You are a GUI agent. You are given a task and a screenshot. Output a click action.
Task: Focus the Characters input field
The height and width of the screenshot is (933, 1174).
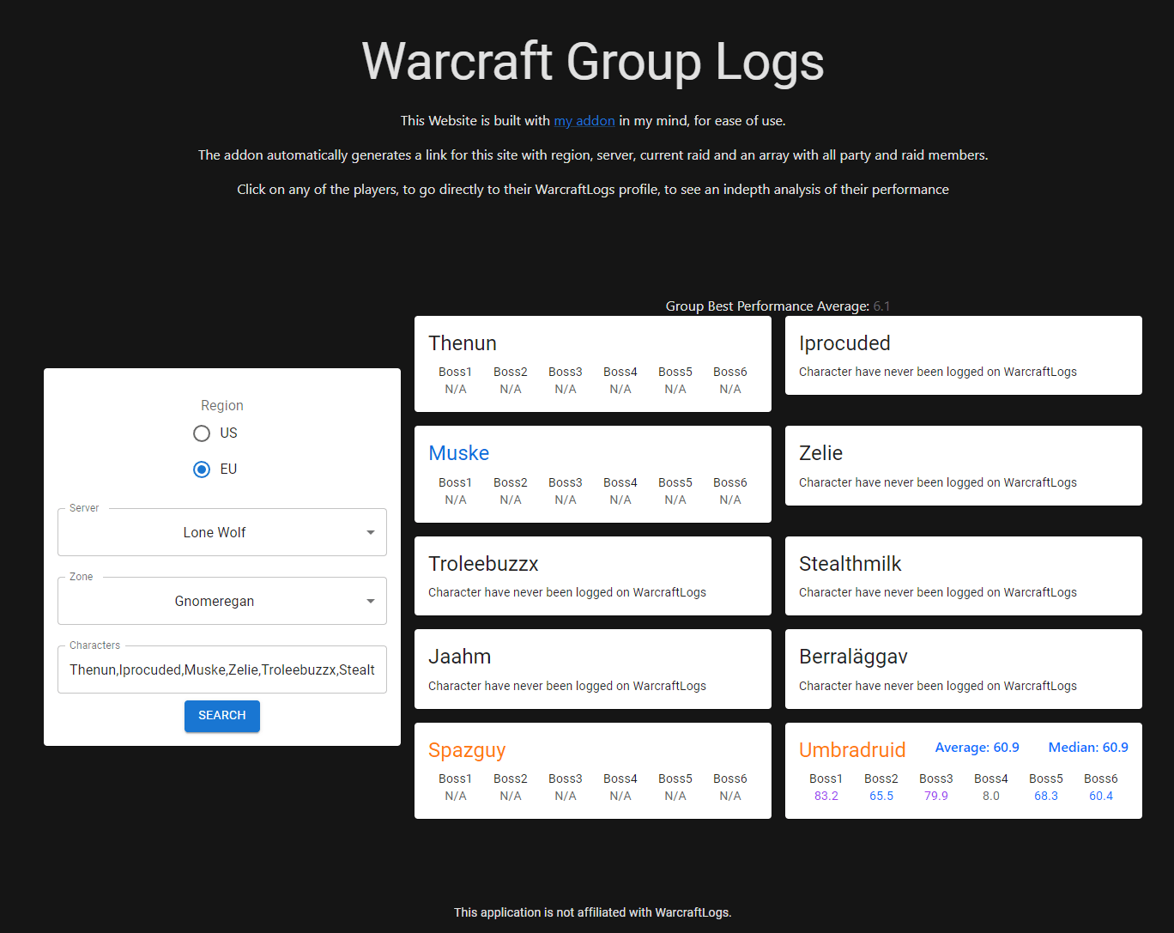point(222,669)
